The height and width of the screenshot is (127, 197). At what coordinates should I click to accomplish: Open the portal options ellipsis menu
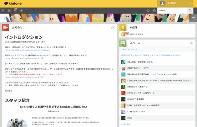click(x=193, y=18)
